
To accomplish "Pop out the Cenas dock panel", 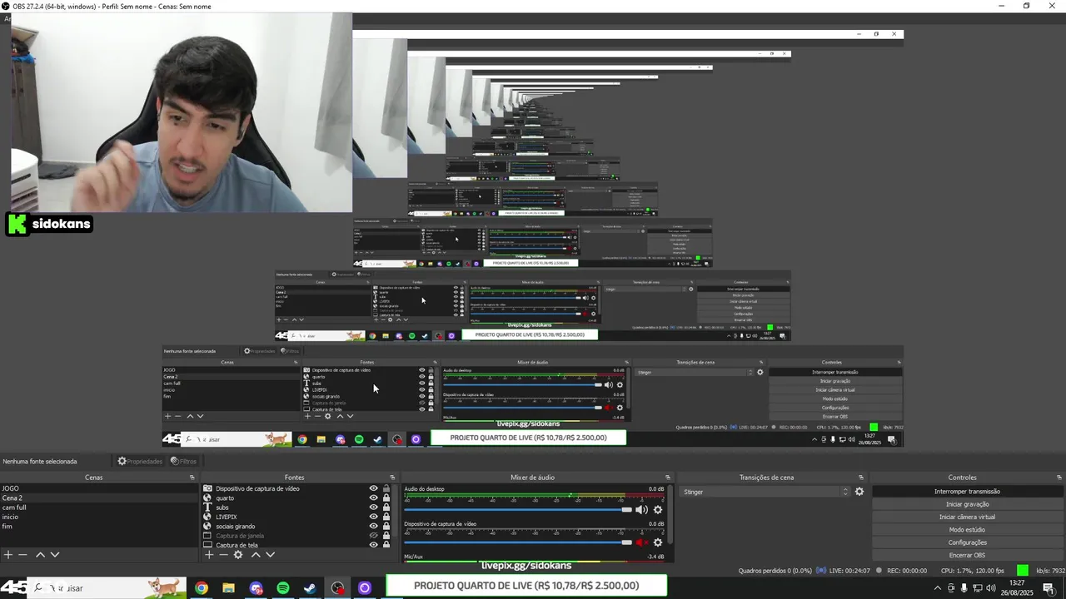I will 192,478.
